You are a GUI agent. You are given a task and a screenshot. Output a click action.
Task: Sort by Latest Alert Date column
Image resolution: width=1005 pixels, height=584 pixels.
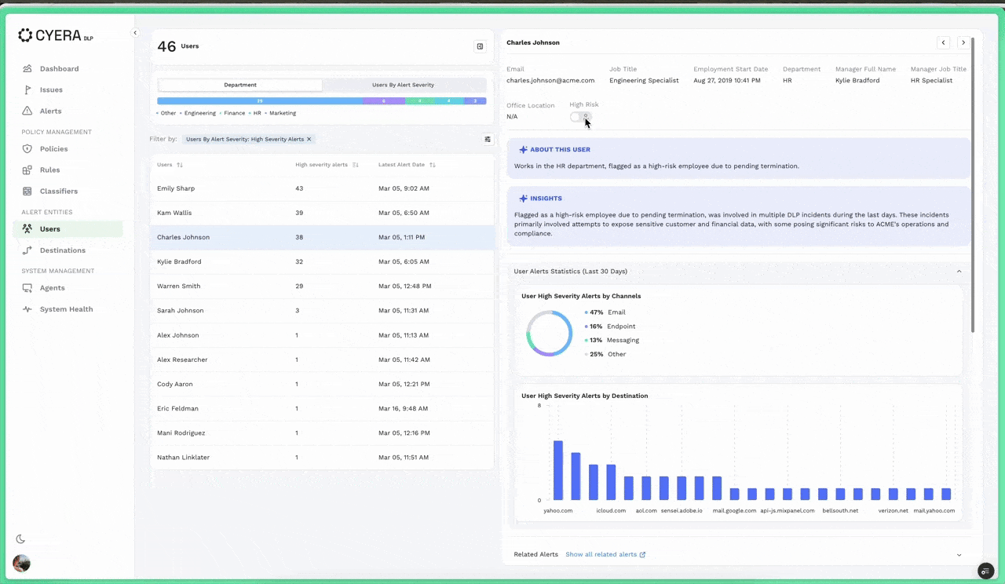[x=433, y=165]
